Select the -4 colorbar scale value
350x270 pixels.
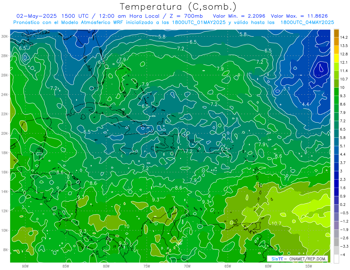click(343, 255)
